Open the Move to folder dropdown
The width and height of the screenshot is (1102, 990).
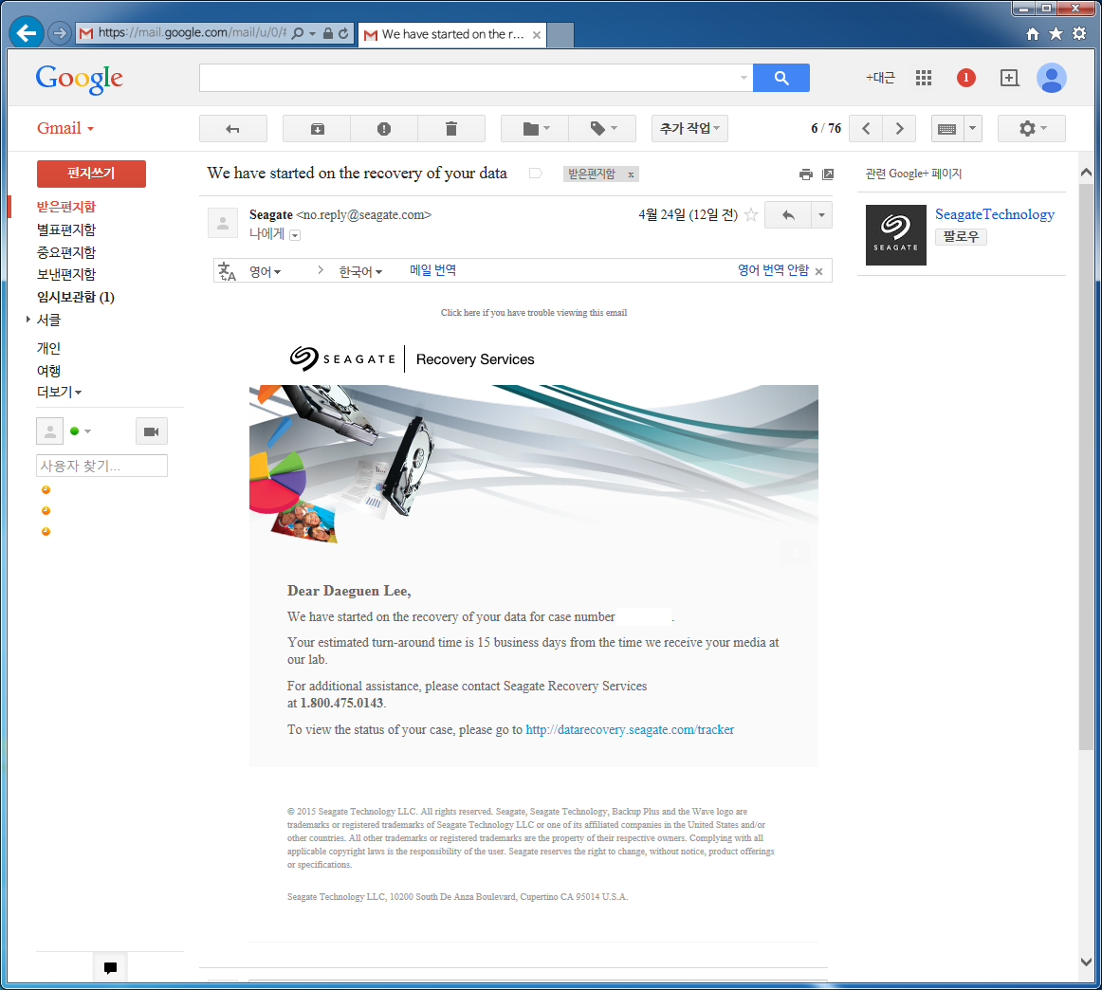tap(535, 129)
